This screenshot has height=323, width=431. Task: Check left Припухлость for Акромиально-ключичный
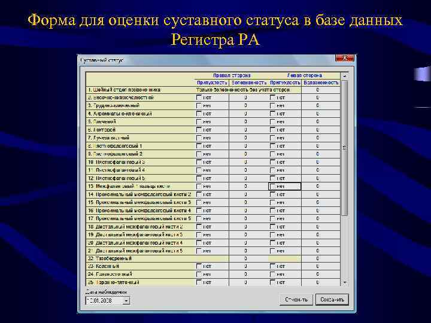point(272,114)
